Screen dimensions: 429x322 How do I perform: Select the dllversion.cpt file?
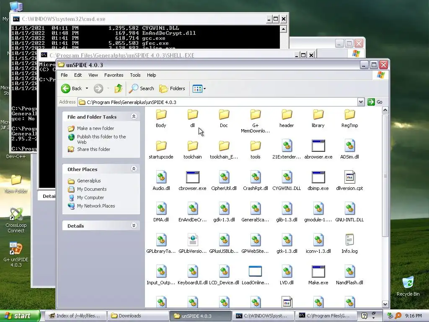(349, 181)
